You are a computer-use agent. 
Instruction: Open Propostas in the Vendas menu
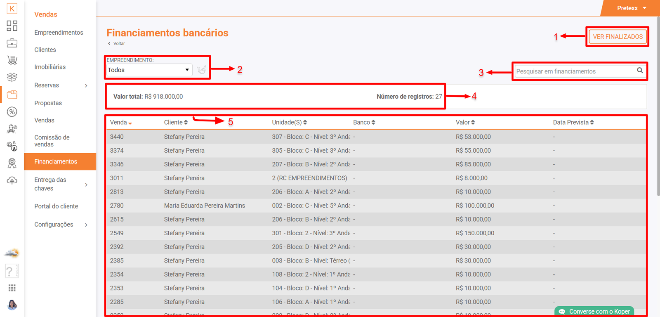click(x=48, y=103)
